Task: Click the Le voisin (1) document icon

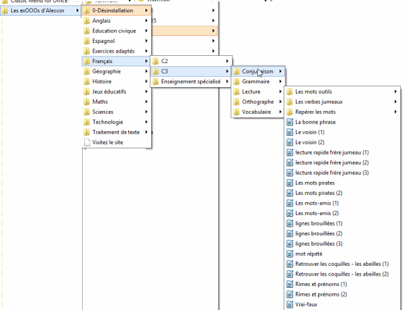Action: (x=290, y=132)
